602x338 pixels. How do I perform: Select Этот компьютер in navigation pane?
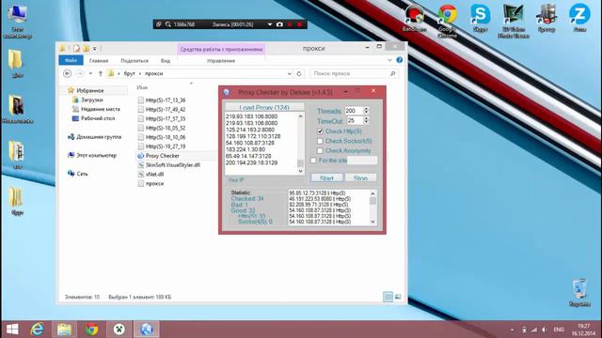click(96, 156)
